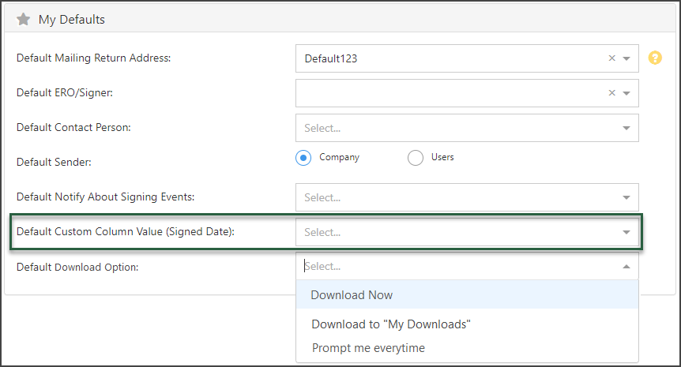Collapse the Default Download Option dropdown arrow
The image size is (681, 367).
626,267
